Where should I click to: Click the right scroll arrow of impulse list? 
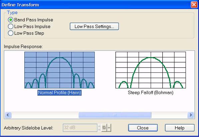pyautogui.click(x=191, y=115)
